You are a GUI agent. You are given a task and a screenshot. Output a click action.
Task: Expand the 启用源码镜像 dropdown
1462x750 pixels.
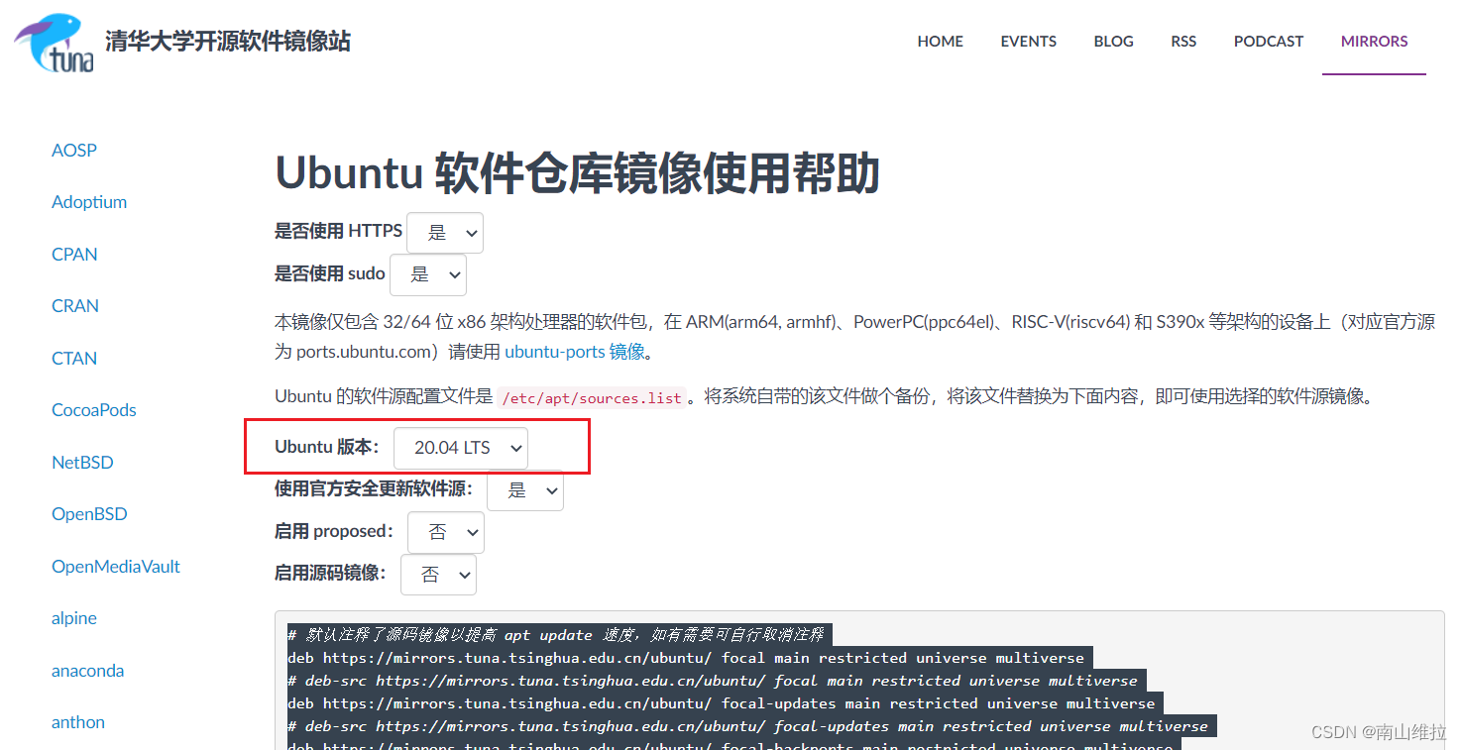(x=438, y=575)
